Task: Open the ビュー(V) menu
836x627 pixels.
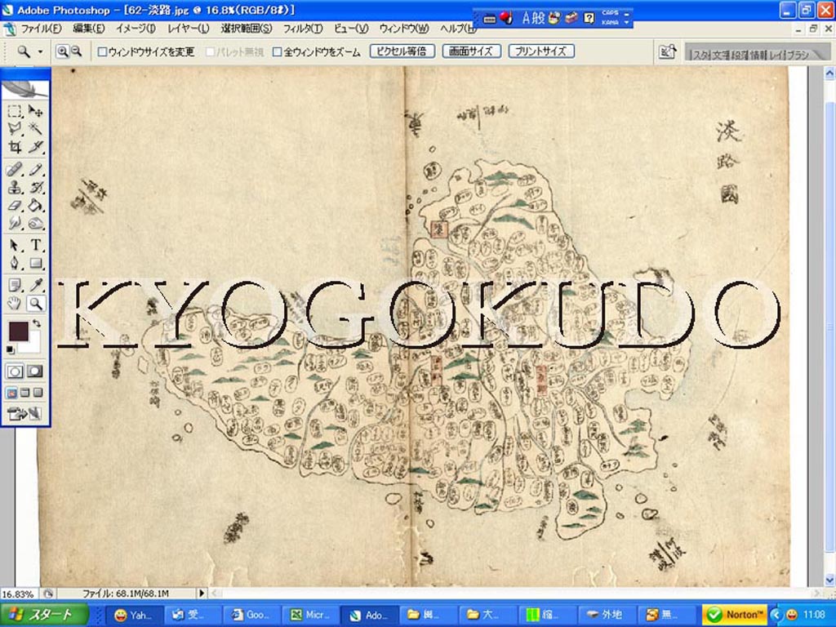Action: [351, 29]
